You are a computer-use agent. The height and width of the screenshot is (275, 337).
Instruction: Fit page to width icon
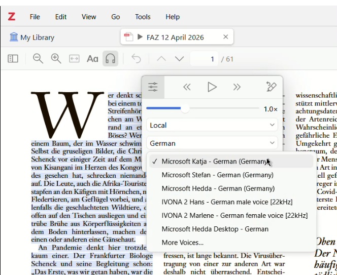click(x=74, y=59)
